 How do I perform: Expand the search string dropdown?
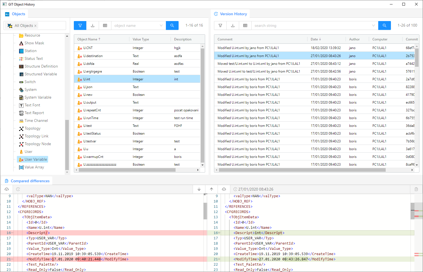[x=373, y=25]
